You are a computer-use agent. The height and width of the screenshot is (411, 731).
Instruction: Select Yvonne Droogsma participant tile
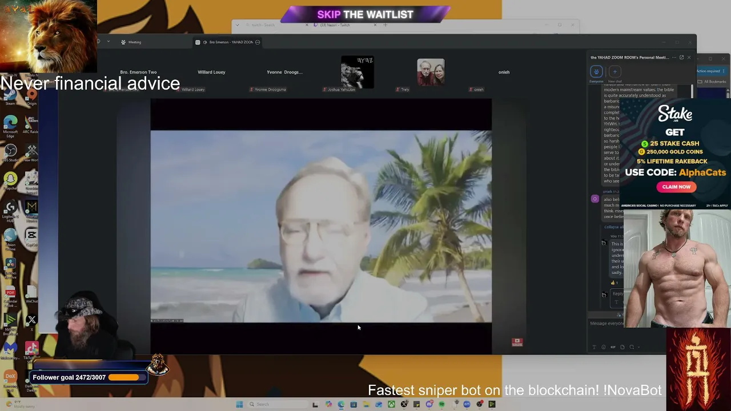coord(284,72)
